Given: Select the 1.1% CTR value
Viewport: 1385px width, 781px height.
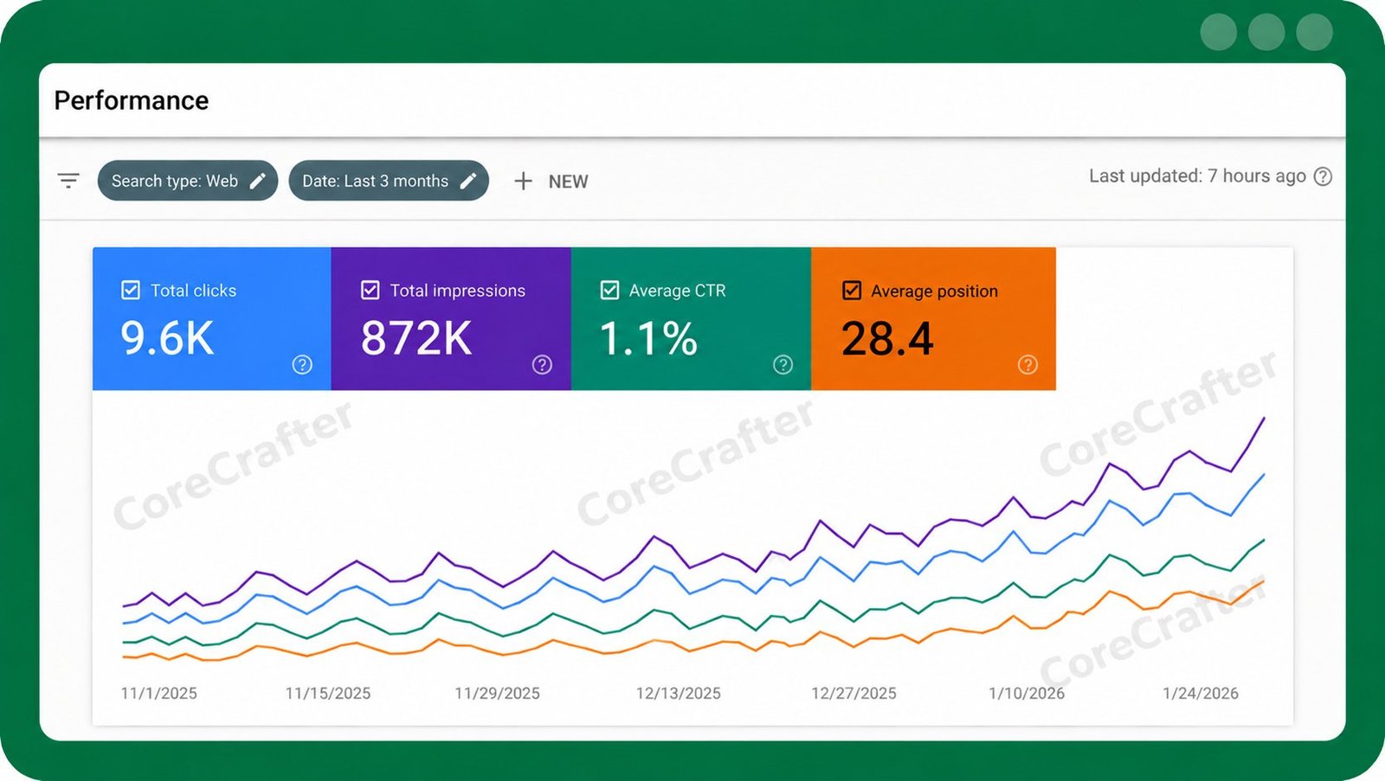Looking at the screenshot, I should click(x=648, y=338).
